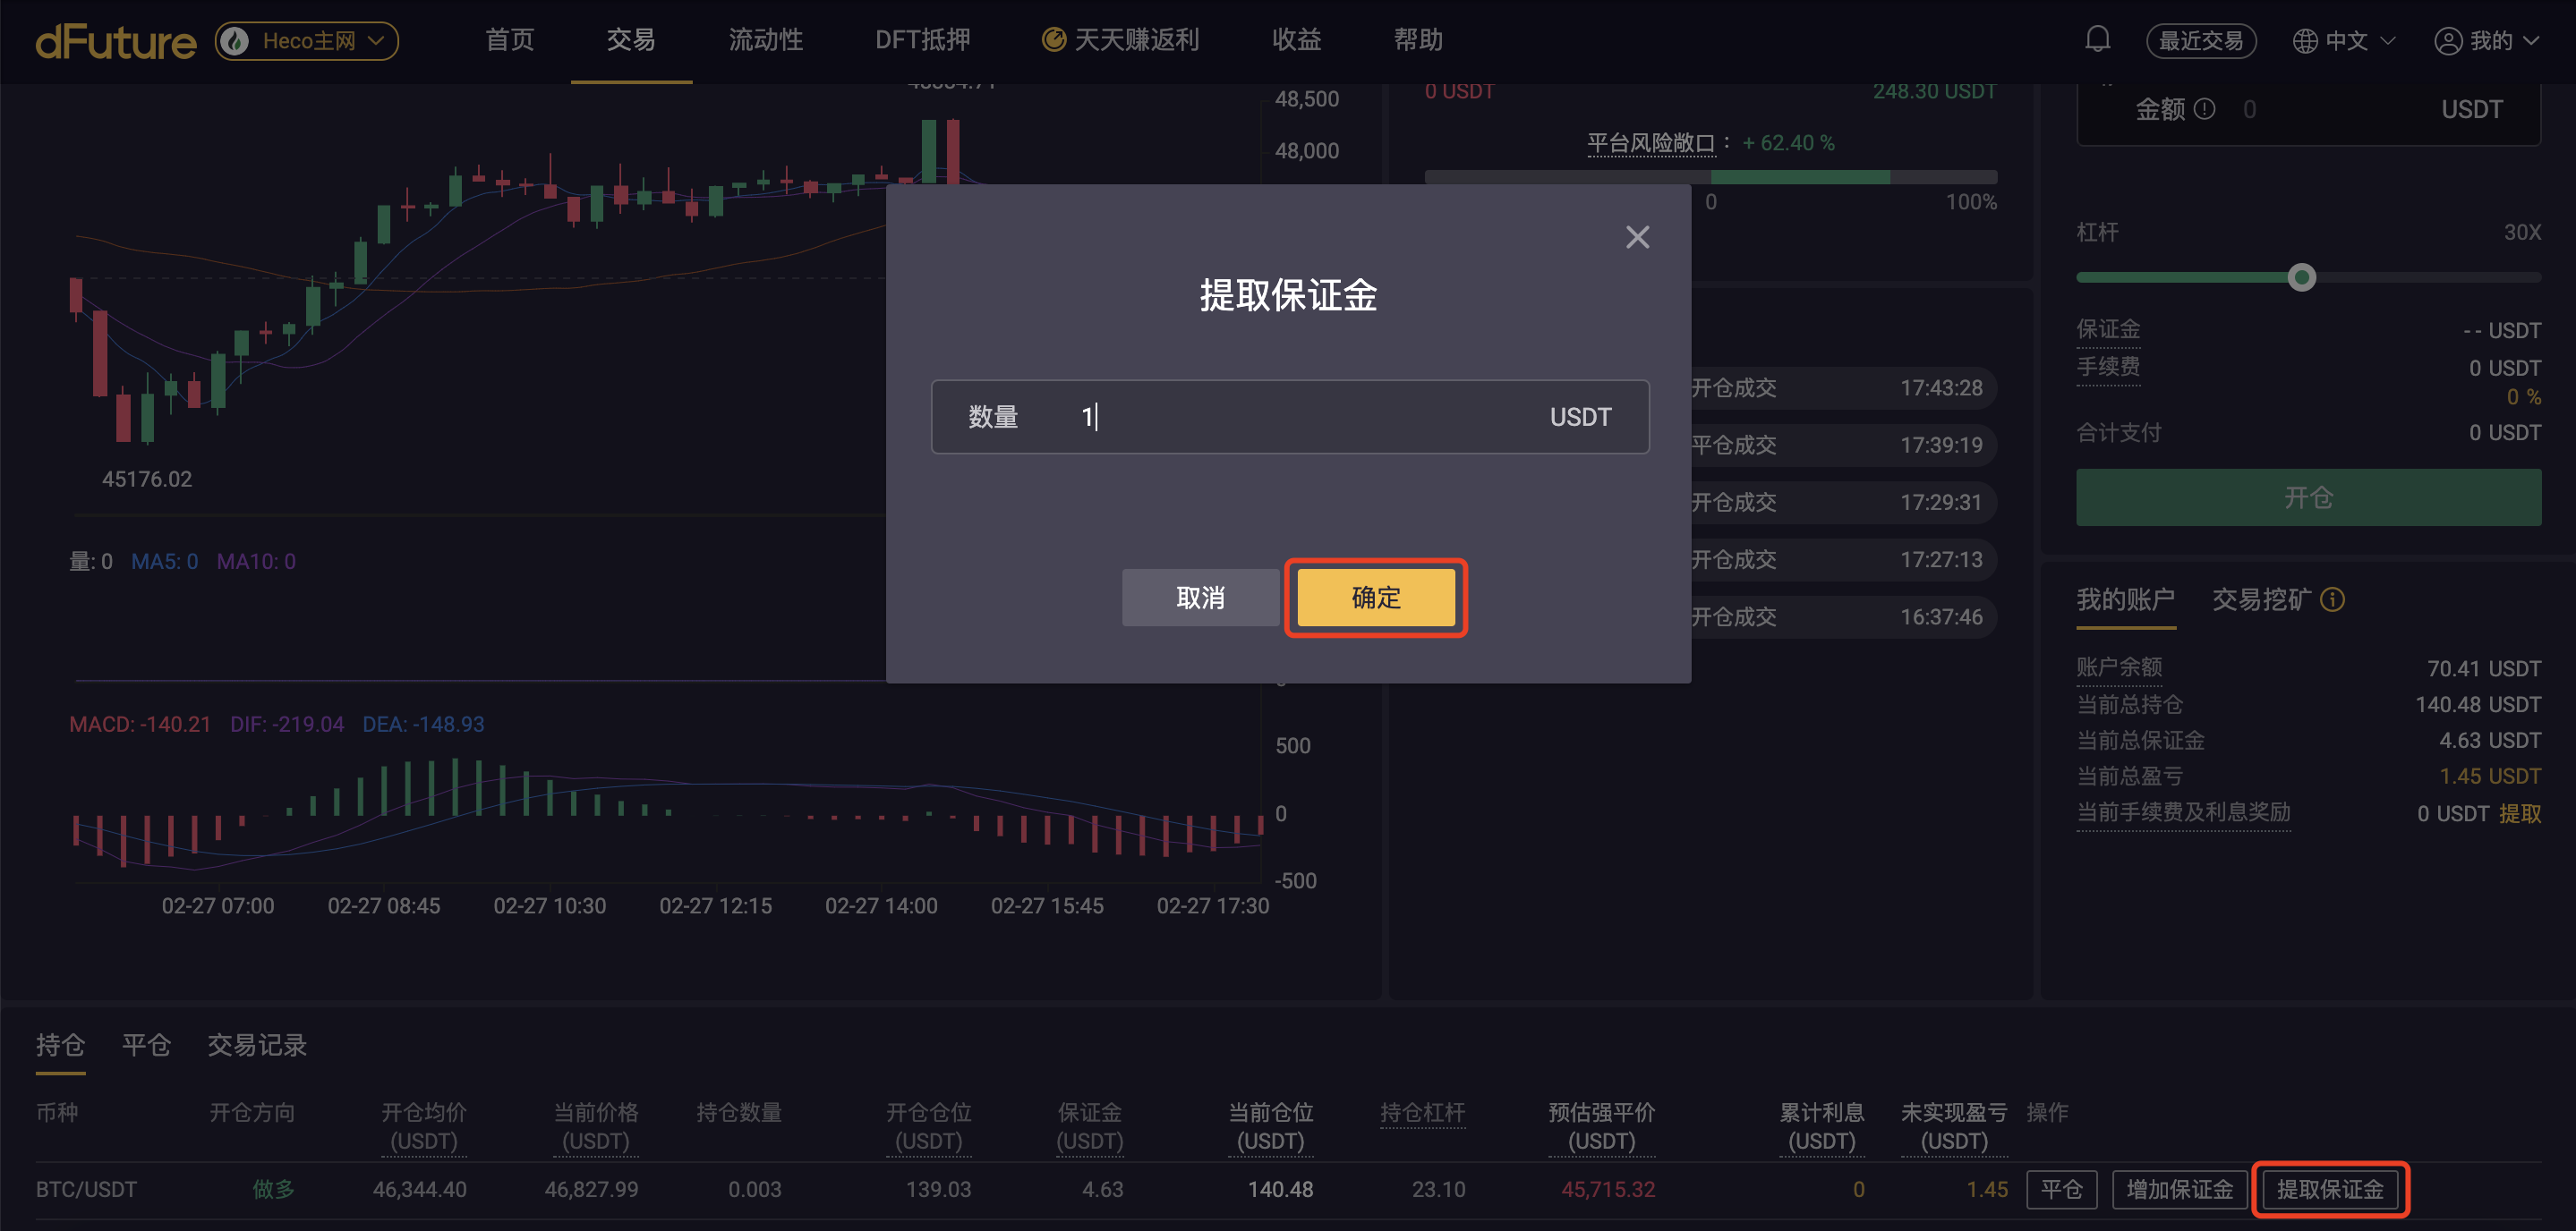
Task: Select the 流动性 menu item
Action: coord(765,40)
